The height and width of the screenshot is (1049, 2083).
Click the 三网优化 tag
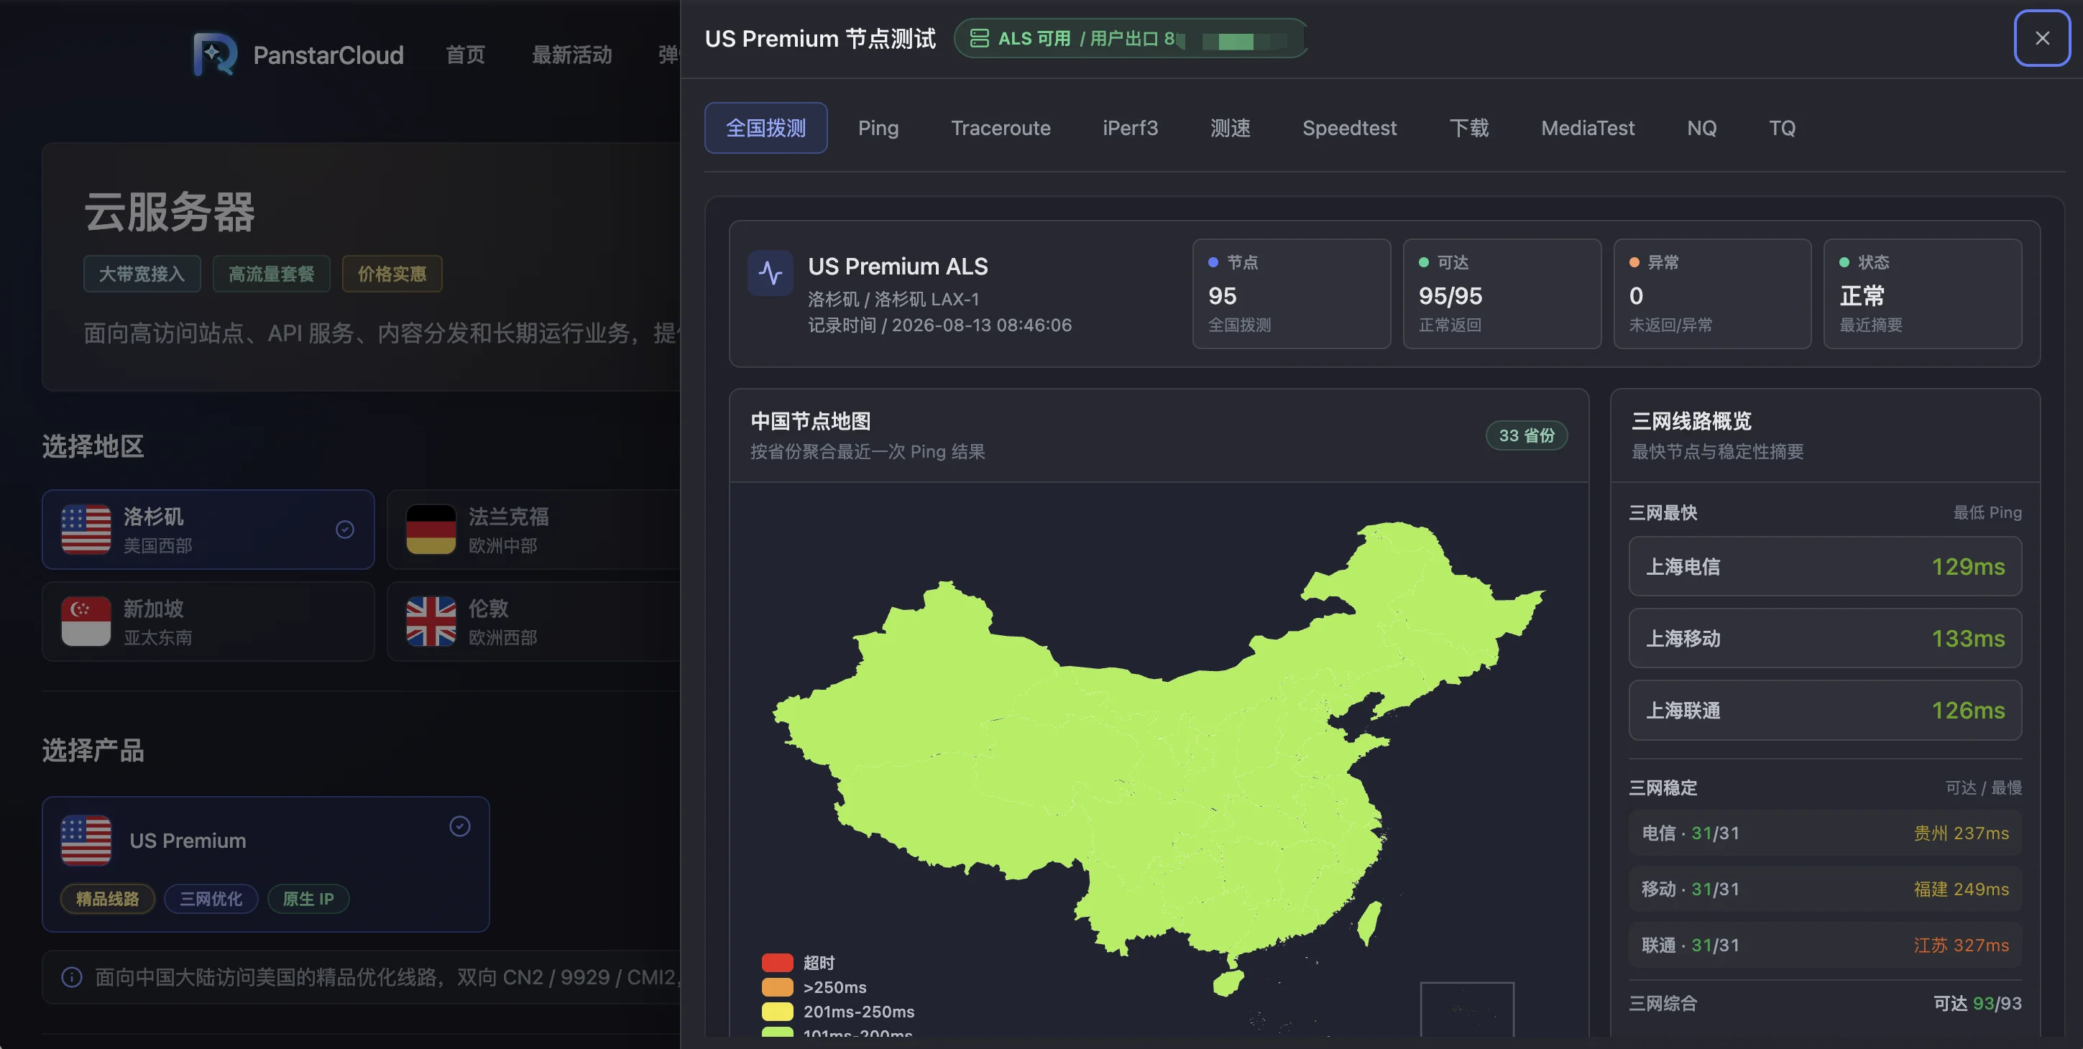[x=211, y=899]
